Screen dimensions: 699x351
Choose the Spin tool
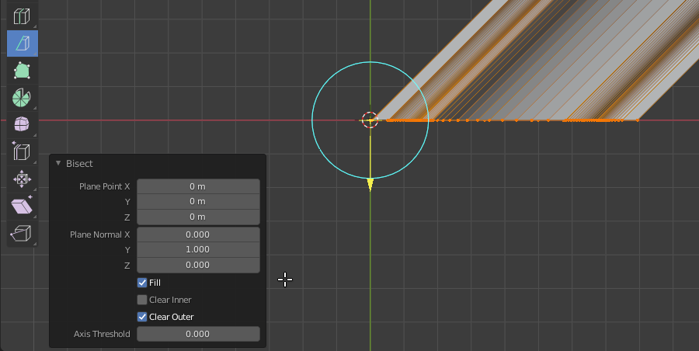22,98
